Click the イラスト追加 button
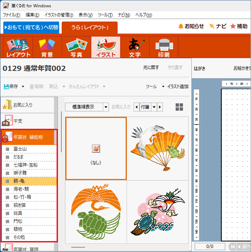The width and height of the screenshot is (251, 252). tap(178, 87)
